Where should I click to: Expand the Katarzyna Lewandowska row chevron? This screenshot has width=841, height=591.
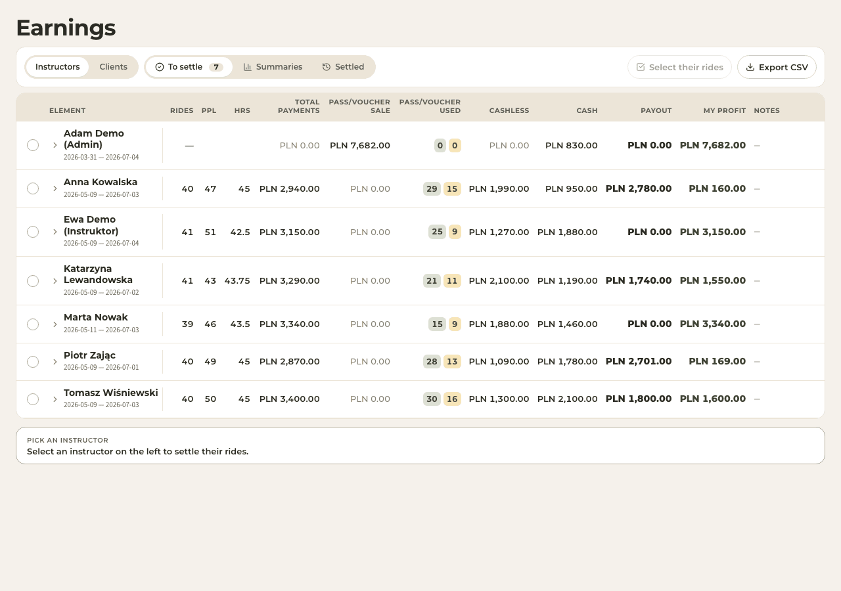click(55, 281)
